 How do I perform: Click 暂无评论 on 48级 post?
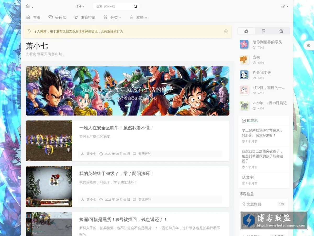pyautogui.click(x=145, y=200)
